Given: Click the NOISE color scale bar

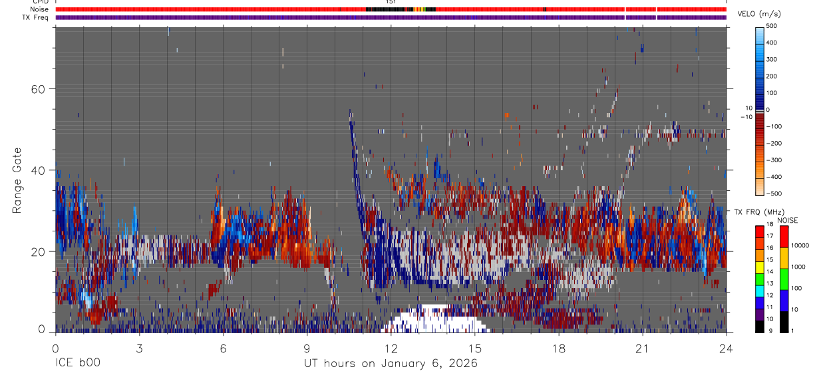Looking at the screenshot, I should (784, 279).
